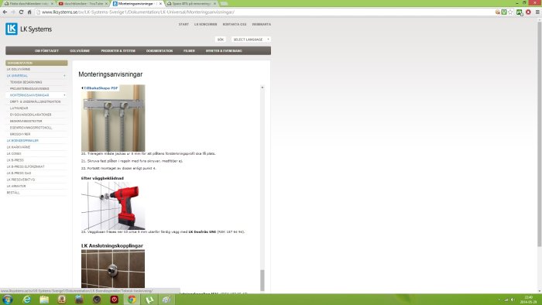The width and height of the screenshot is (542, 305).
Task: Open the volume icon in system tray
Action: [513, 300]
